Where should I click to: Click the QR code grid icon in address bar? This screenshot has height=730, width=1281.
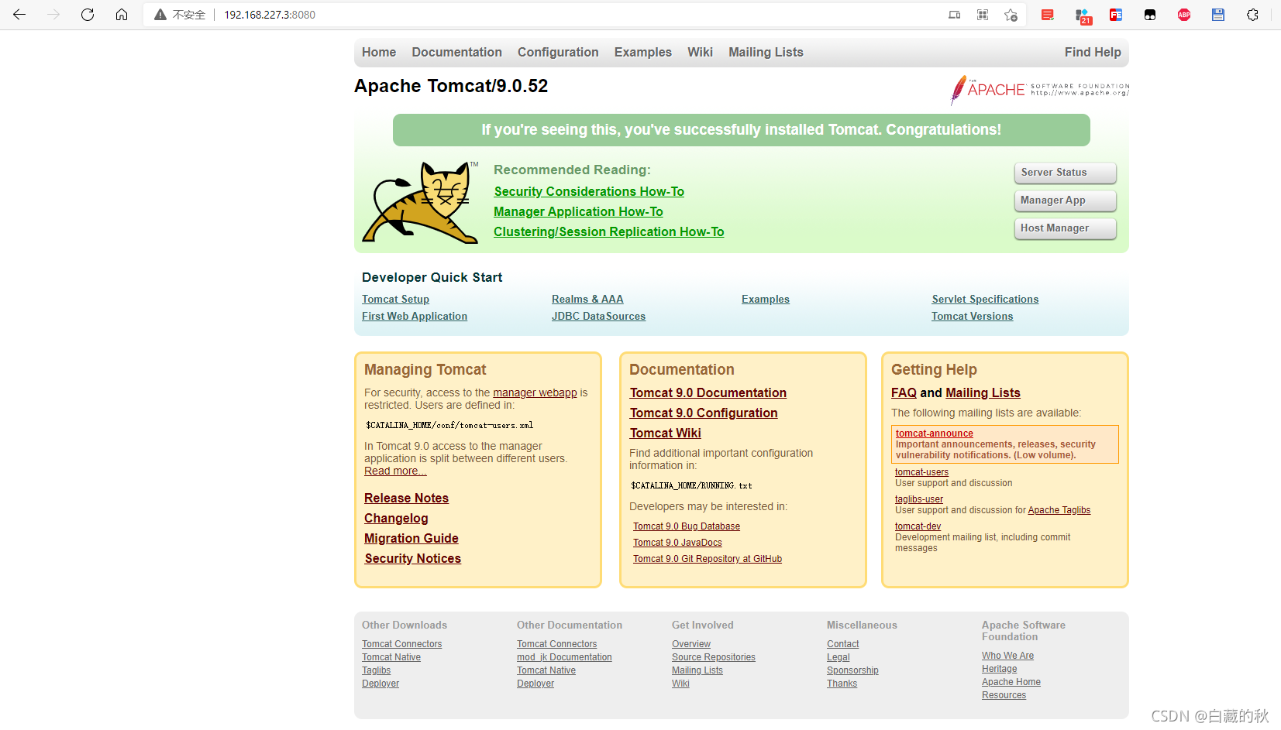(983, 15)
